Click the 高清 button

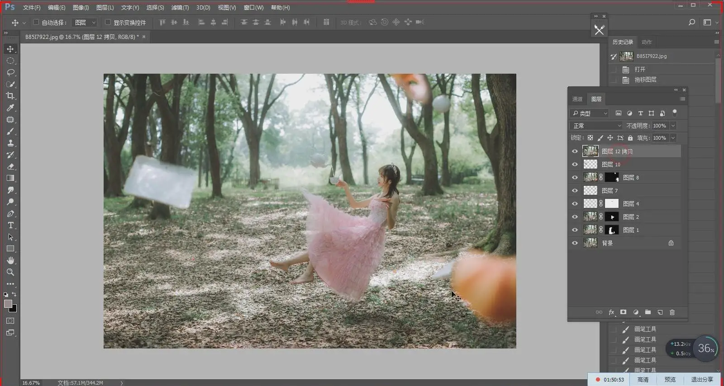(x=643, y=380)
